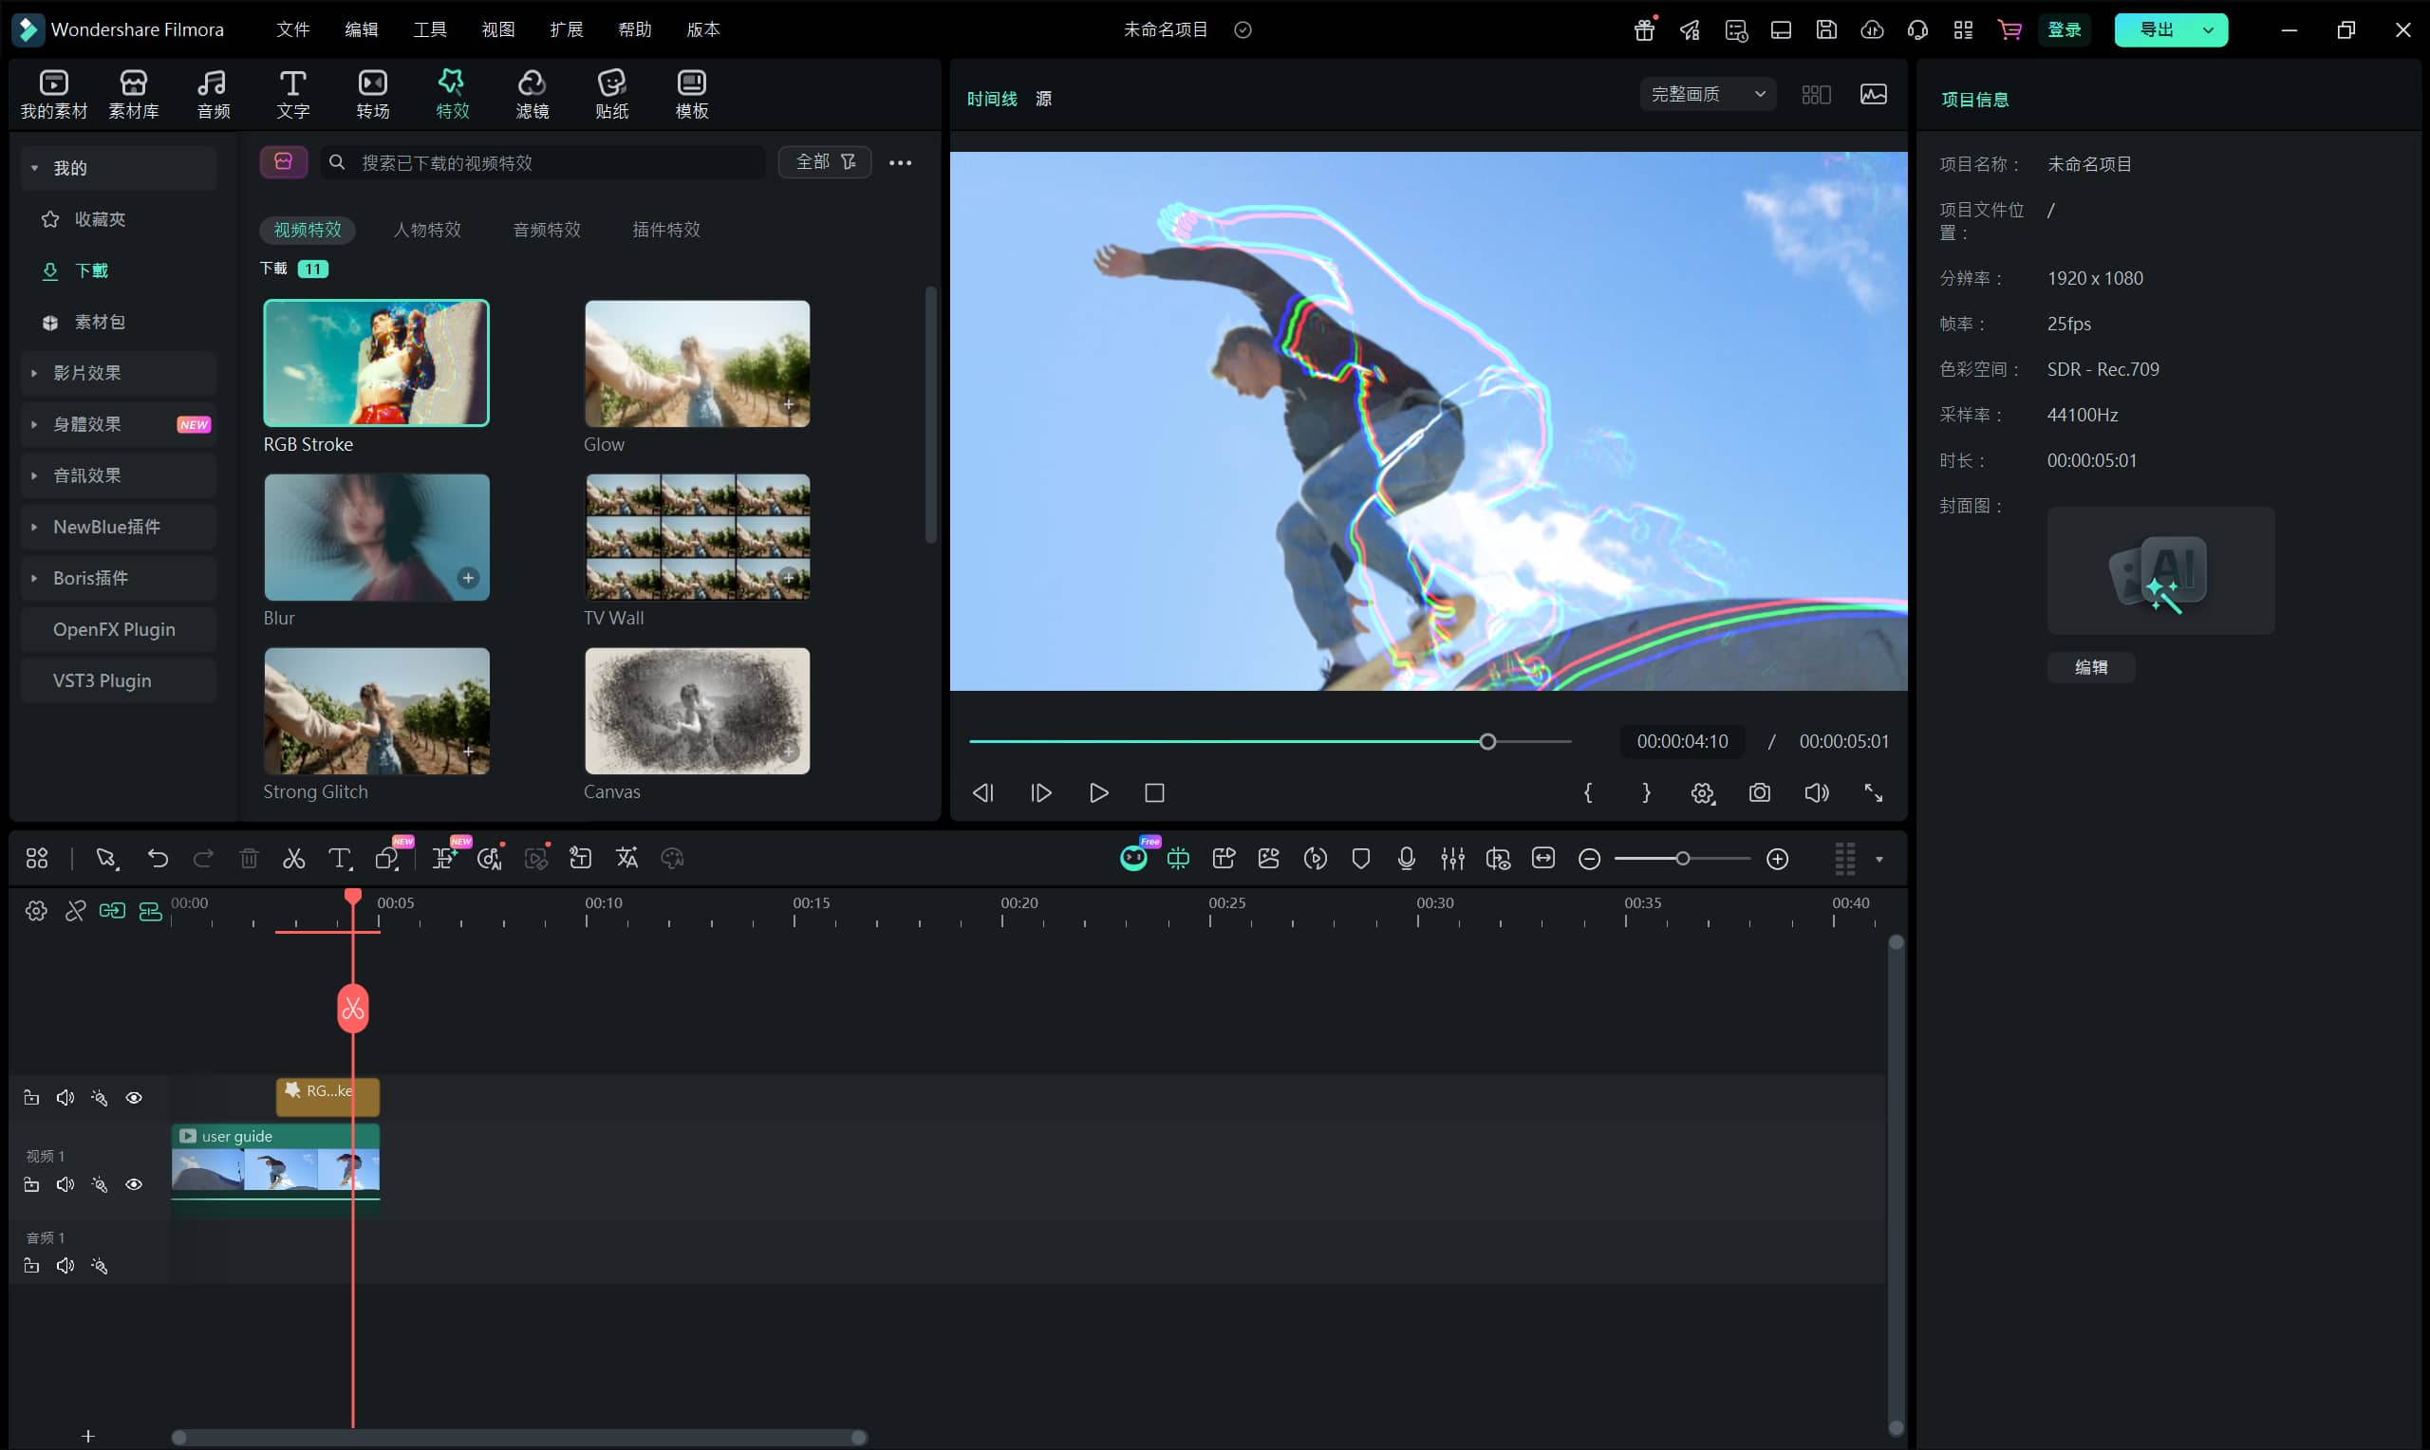Click the voiceover microphone icon
The image size is (2430, 1450).
1406,859
